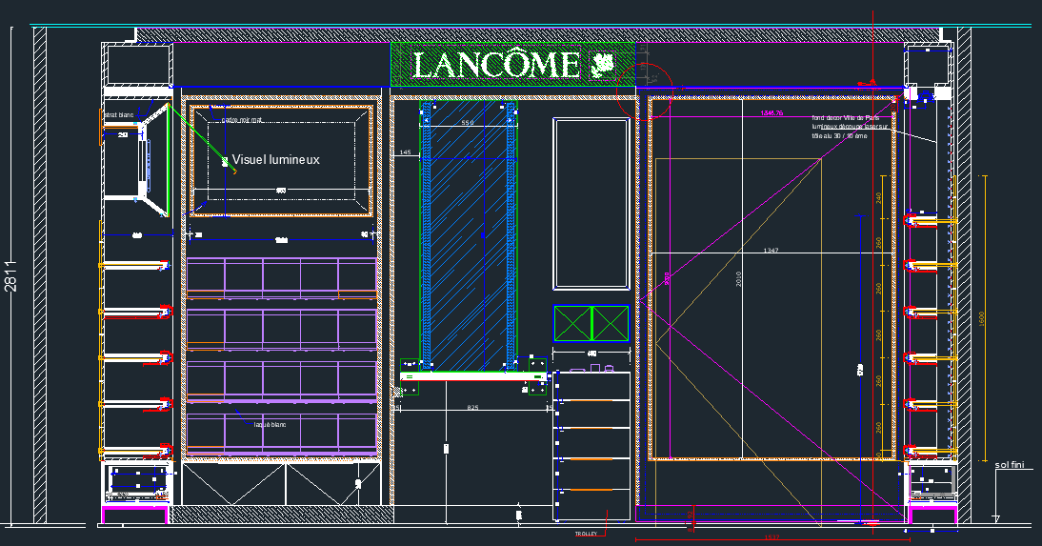Click the 145 dimension left of mirror
This screenshot has width=1042, height=546.
click(x=405, y=152)
